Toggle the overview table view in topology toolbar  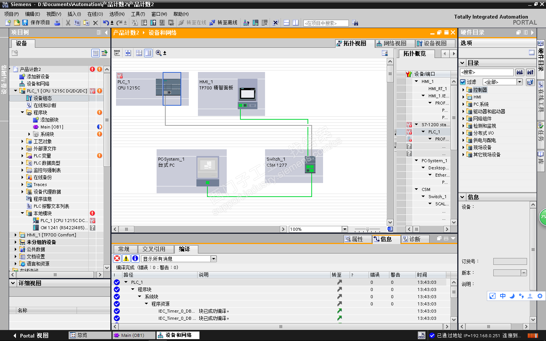click(x=148, y=53)
